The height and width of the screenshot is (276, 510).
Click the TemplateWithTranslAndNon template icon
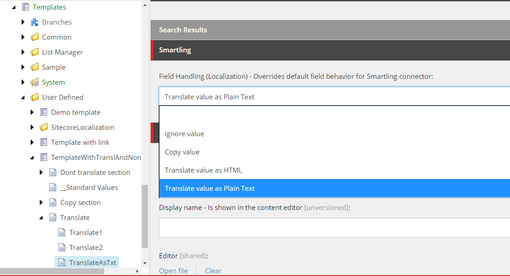(44, 157)
